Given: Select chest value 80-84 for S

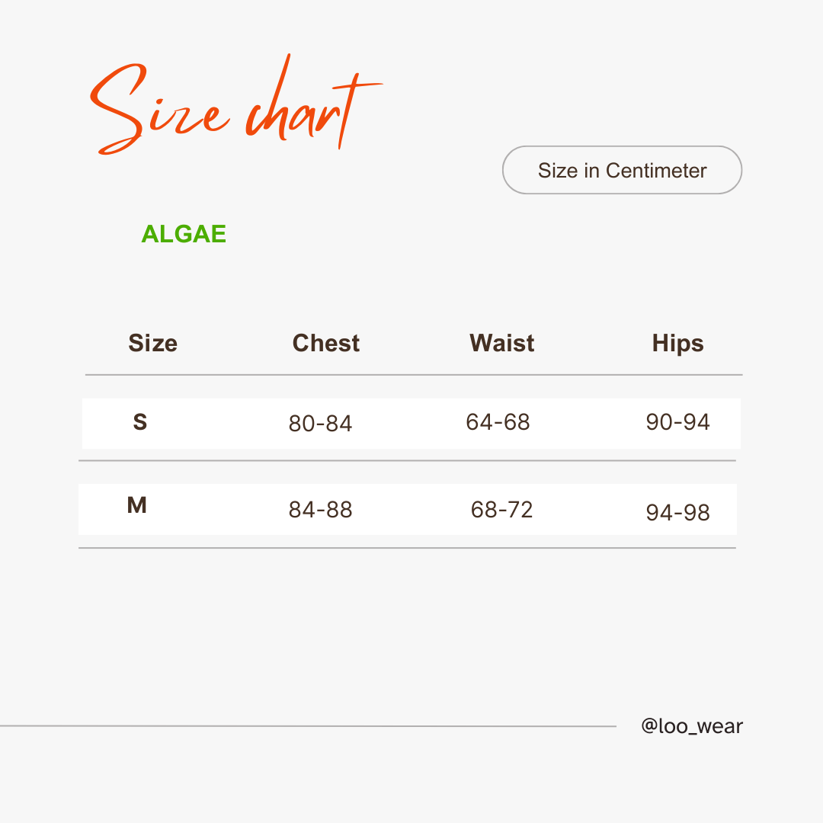Looking at the screenshot, I should coord(320,424).
